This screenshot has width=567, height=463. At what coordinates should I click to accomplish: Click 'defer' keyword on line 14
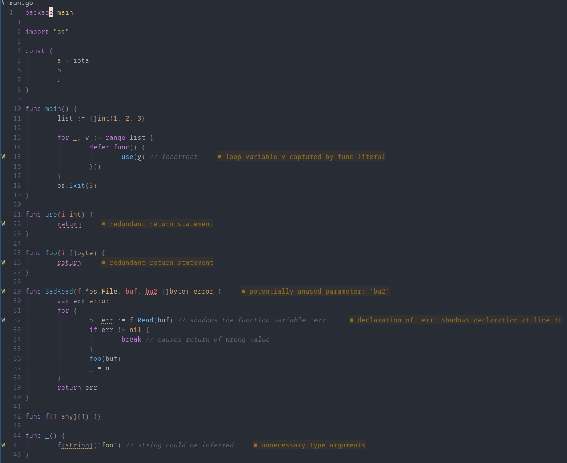pos(99,147)
